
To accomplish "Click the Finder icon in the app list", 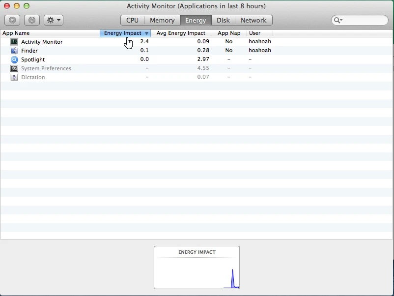I will point(13,50).
